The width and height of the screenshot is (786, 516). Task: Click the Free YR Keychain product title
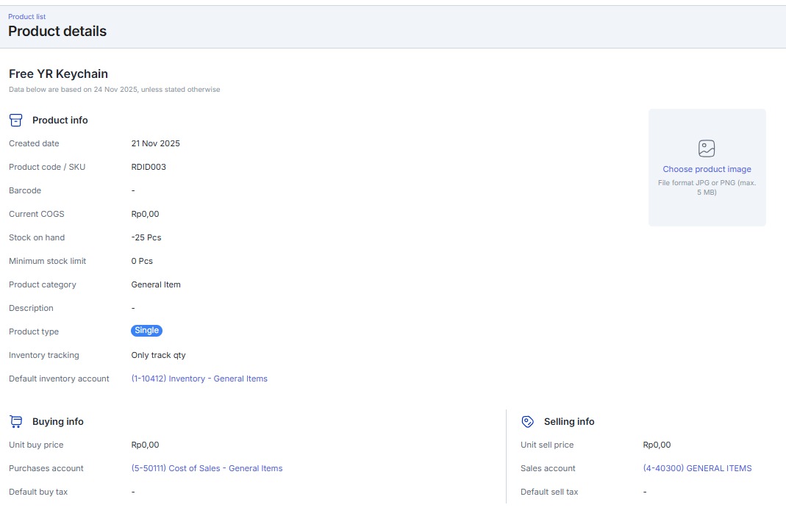(x=58, y=74)
